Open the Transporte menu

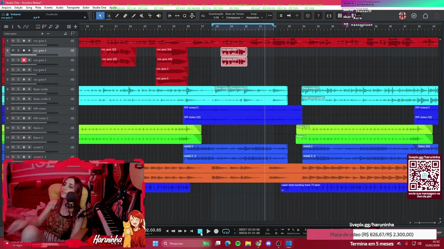coord(73,8)
